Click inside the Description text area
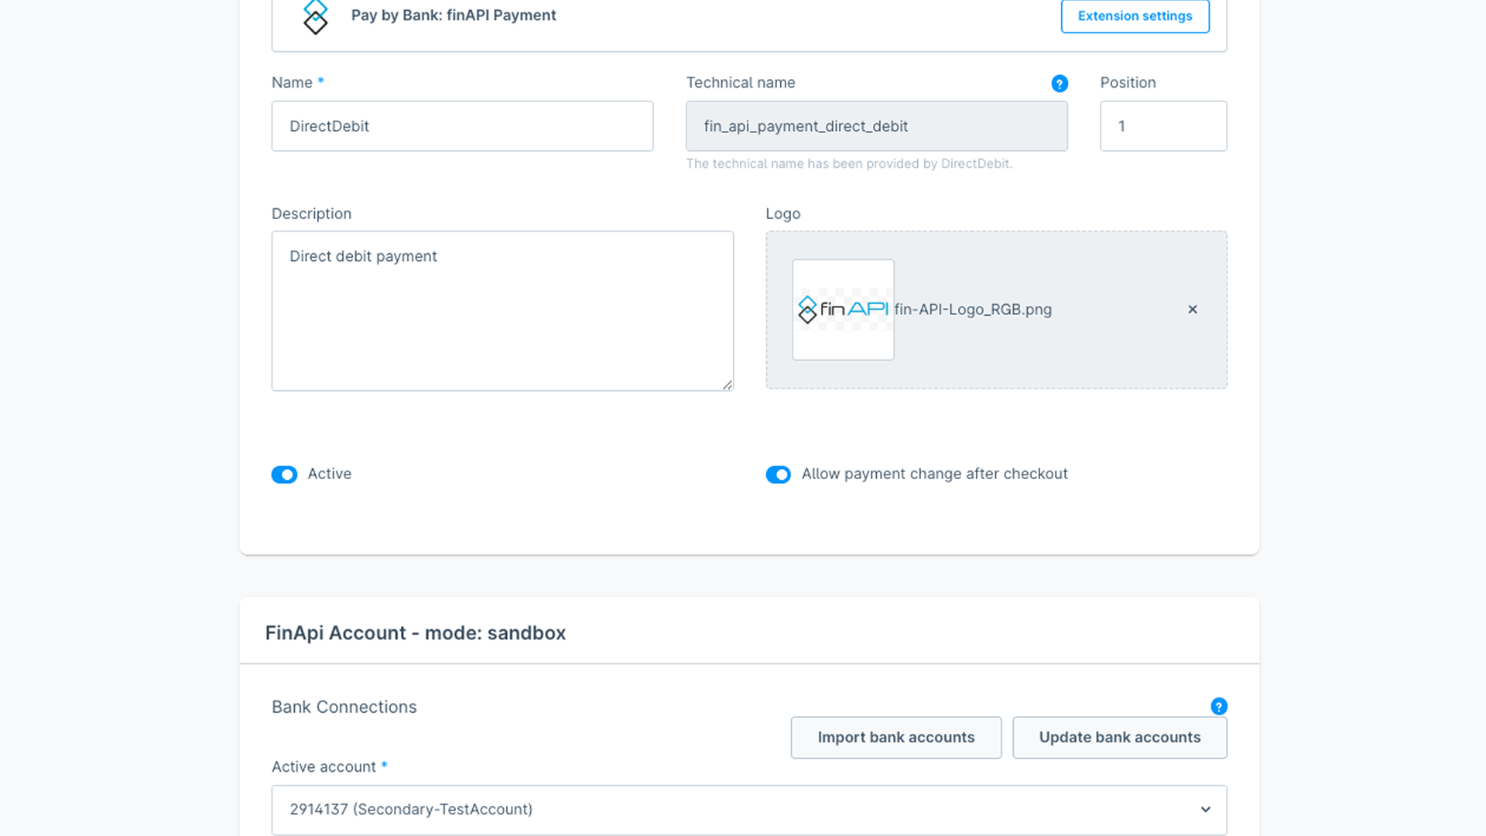This screenshot has width=1486, height=836. tap(502, 311)
